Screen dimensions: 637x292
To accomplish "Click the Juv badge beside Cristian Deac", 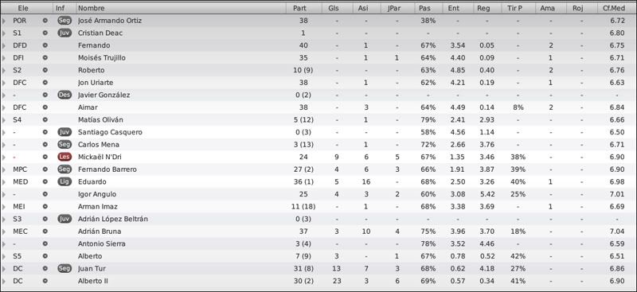I will coord(64,33).
